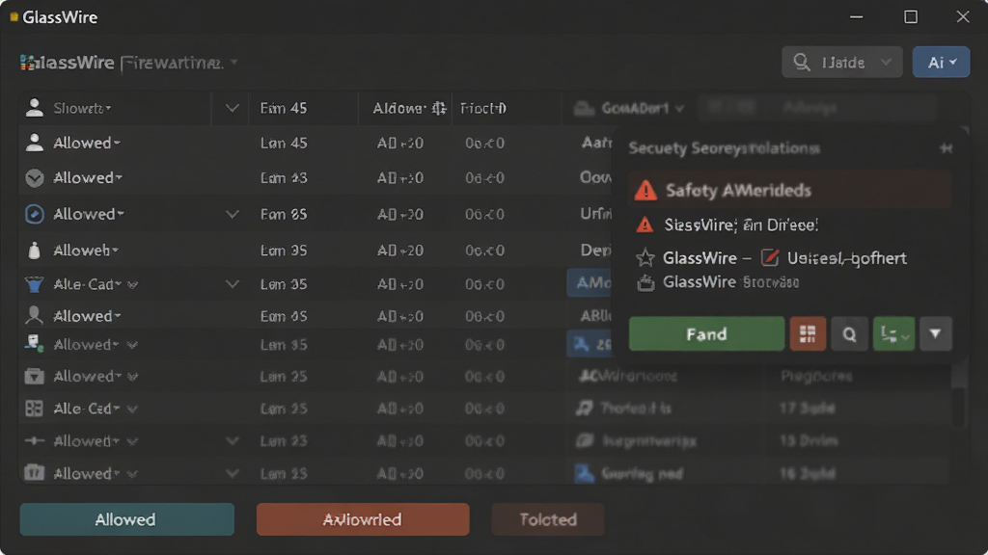
Task: Click the dash icon in Lam 23 bottom row
Action: 34,440
